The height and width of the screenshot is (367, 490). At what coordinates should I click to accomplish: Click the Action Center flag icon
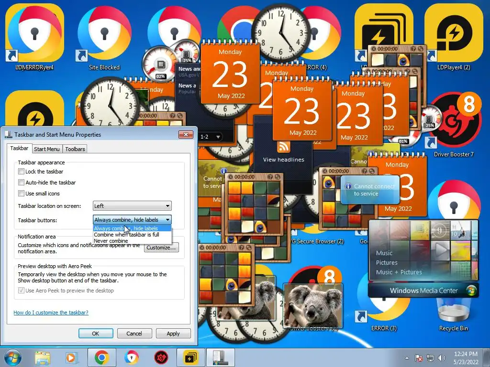click(x=419, y=358)
